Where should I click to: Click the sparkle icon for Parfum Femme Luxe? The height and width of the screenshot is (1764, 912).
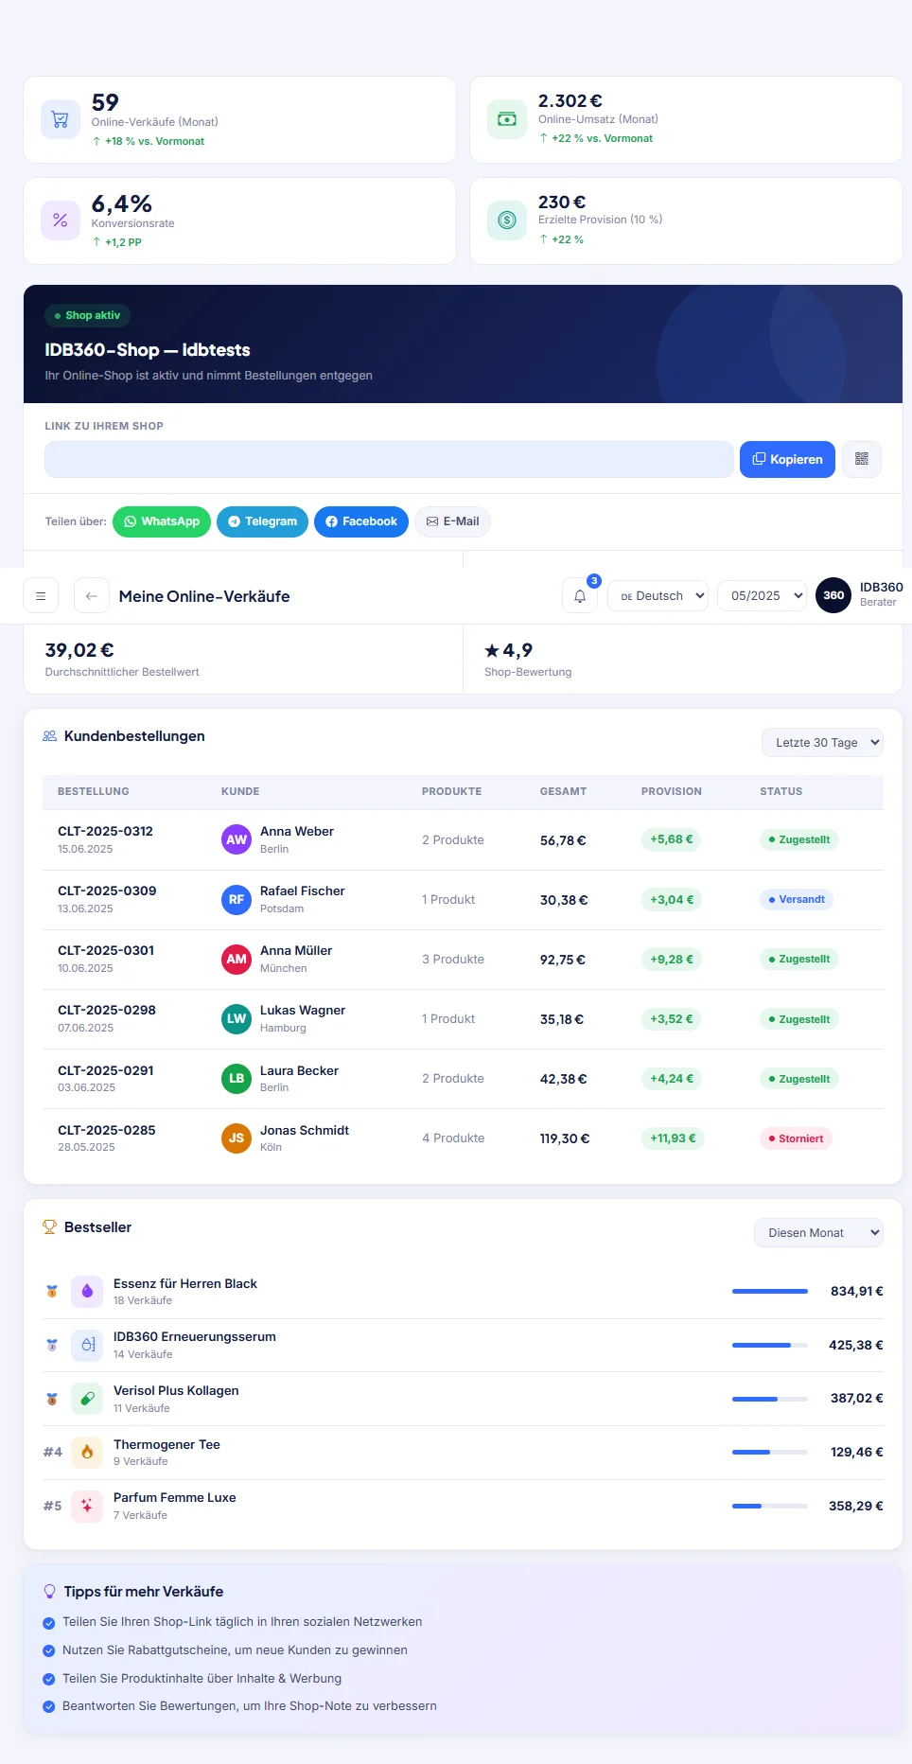[x=87, y=1506]
